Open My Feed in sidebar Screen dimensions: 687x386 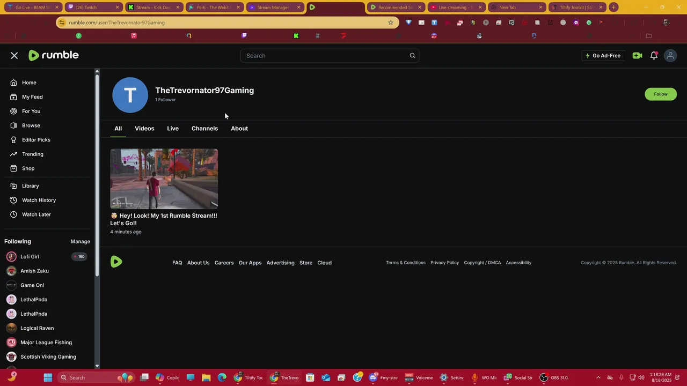tap(32, 97)
